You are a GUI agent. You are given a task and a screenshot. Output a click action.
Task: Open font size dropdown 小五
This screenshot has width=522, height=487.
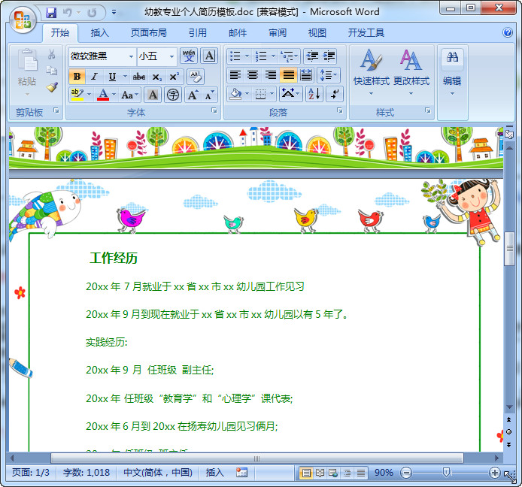171,56
